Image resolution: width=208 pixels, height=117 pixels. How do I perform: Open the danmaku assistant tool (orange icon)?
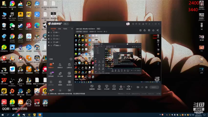(x=51, y=66)
